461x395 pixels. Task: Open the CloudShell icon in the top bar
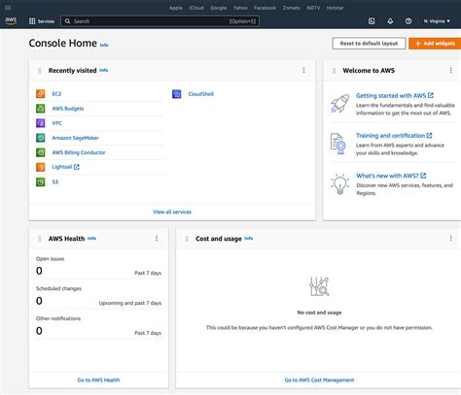point(372,21)
